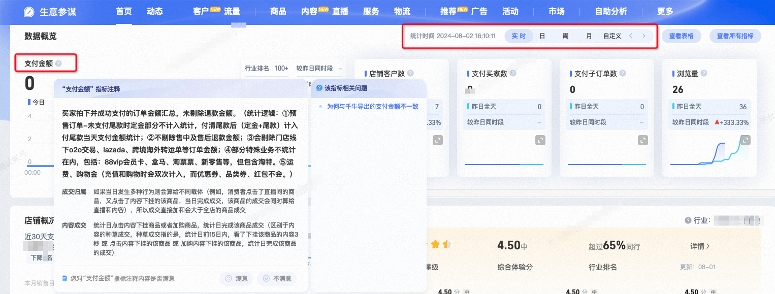Viewport: 775px width, 294px height.
Task: Open the 内容 tab
Action: [309, 11]
